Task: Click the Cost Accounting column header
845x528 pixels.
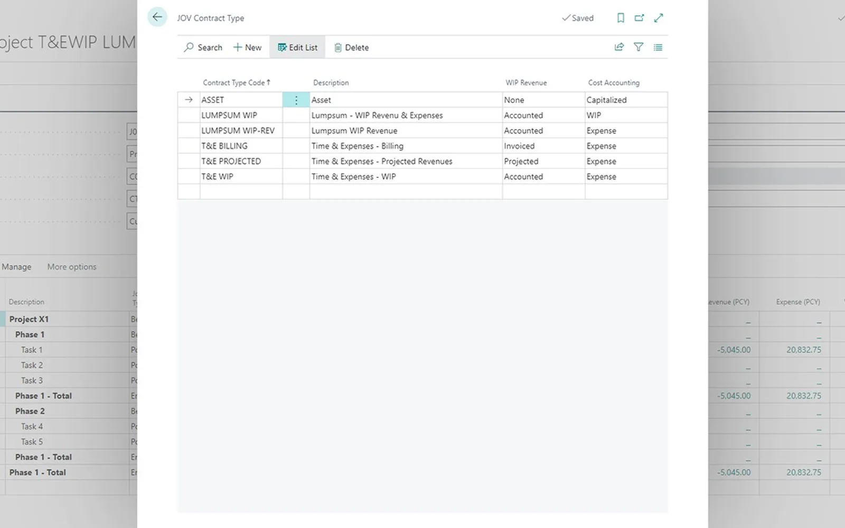Action: tap(614, 82)
